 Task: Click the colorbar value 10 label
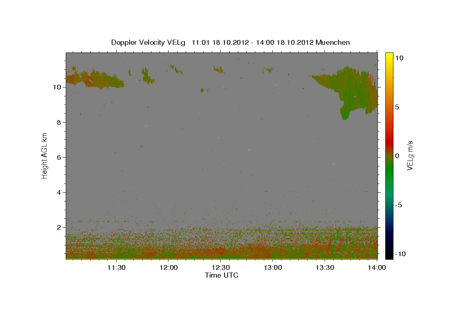[x=399, y=58]
